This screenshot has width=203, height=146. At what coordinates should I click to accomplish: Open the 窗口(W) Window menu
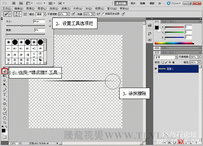[x=112, y=8]
